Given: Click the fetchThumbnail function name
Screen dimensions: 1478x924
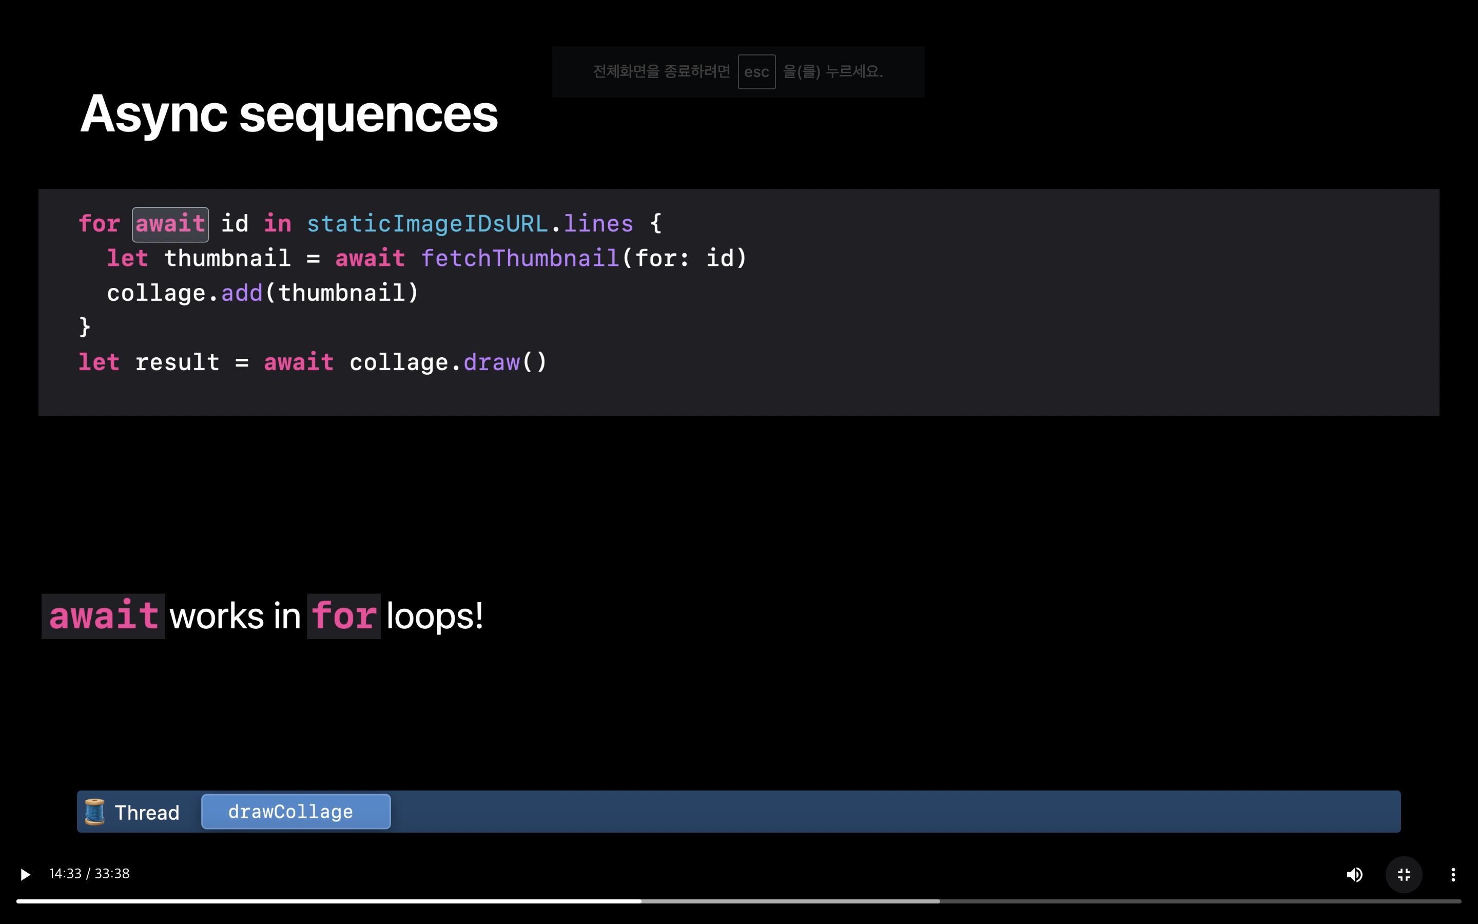Looking at the screenshot, I should (520, 259).
